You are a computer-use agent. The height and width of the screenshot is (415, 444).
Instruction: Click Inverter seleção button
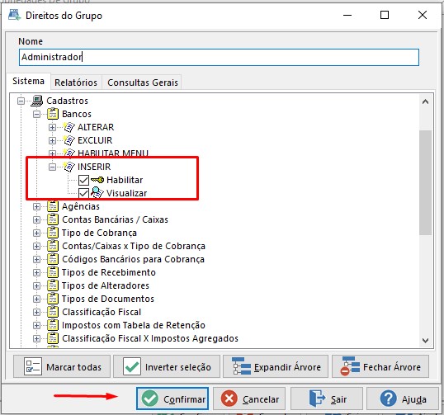click(167, 366)
